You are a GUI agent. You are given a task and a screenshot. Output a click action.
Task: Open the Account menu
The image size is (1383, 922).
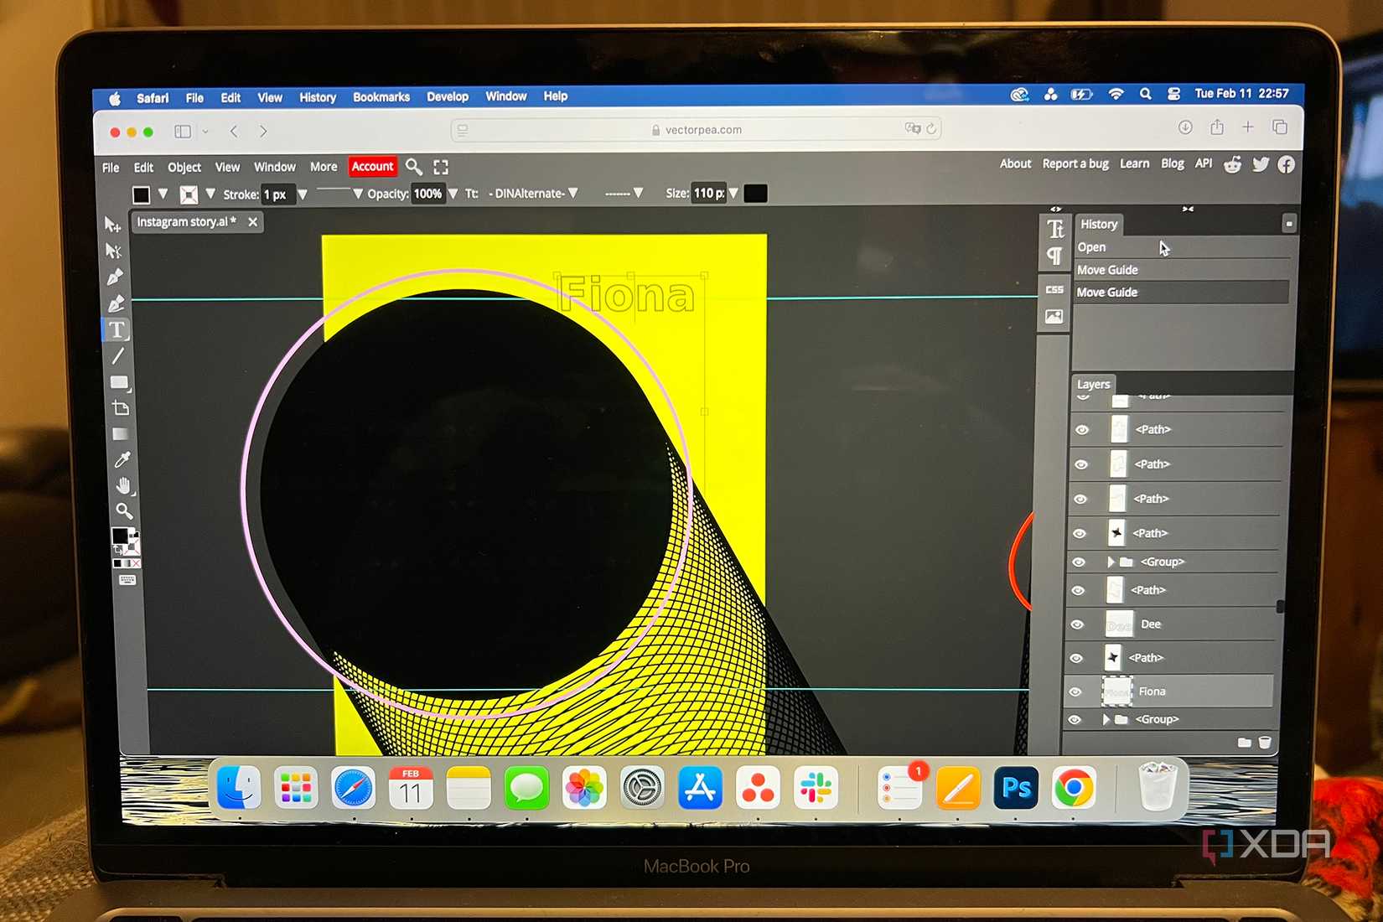click(x=372, y=167)
